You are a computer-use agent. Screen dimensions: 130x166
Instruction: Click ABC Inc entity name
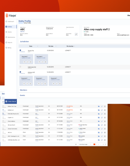[9, 132]
